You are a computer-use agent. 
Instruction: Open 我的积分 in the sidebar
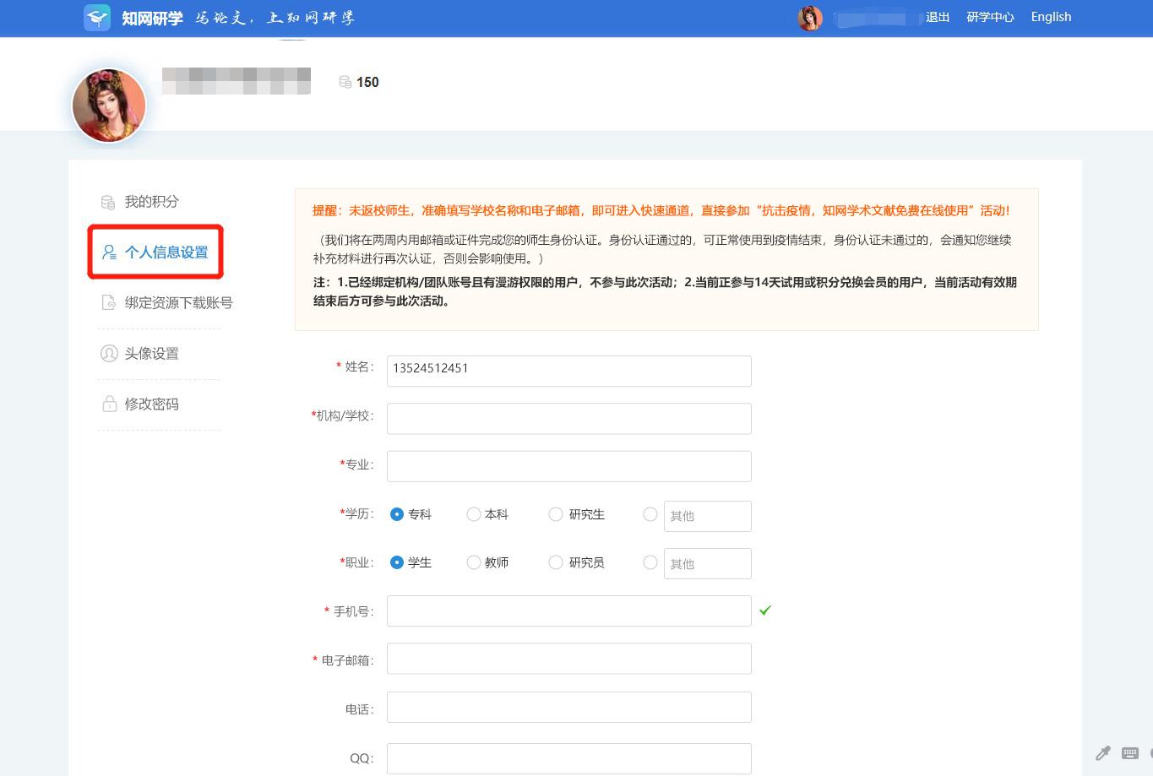tap(152, 202)
